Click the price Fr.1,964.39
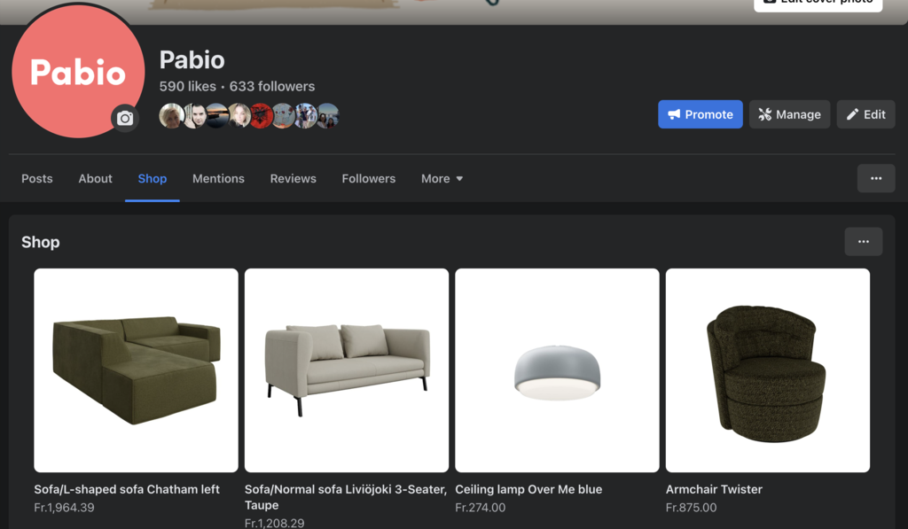The height and width of the screenshot is (529, 908). [64, 508]
